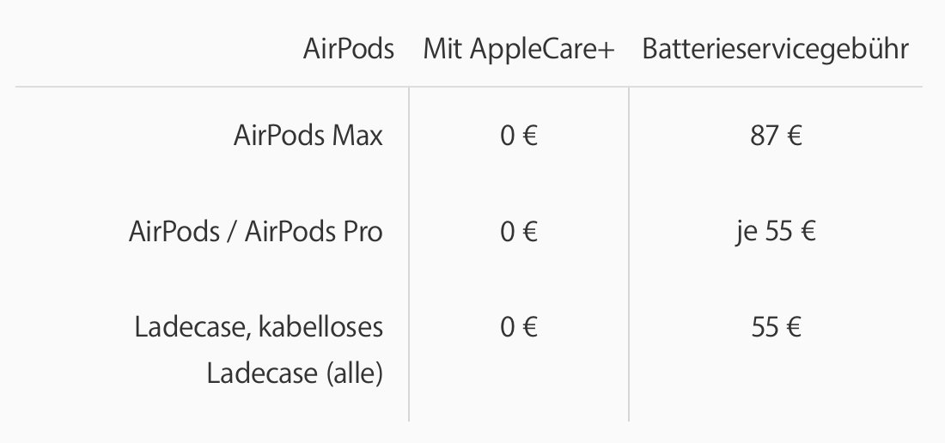Click the 0 € AppleCare+ cell for AirPods Max
The height and width of the screenshot is (443, 945).
pos(519,136)
